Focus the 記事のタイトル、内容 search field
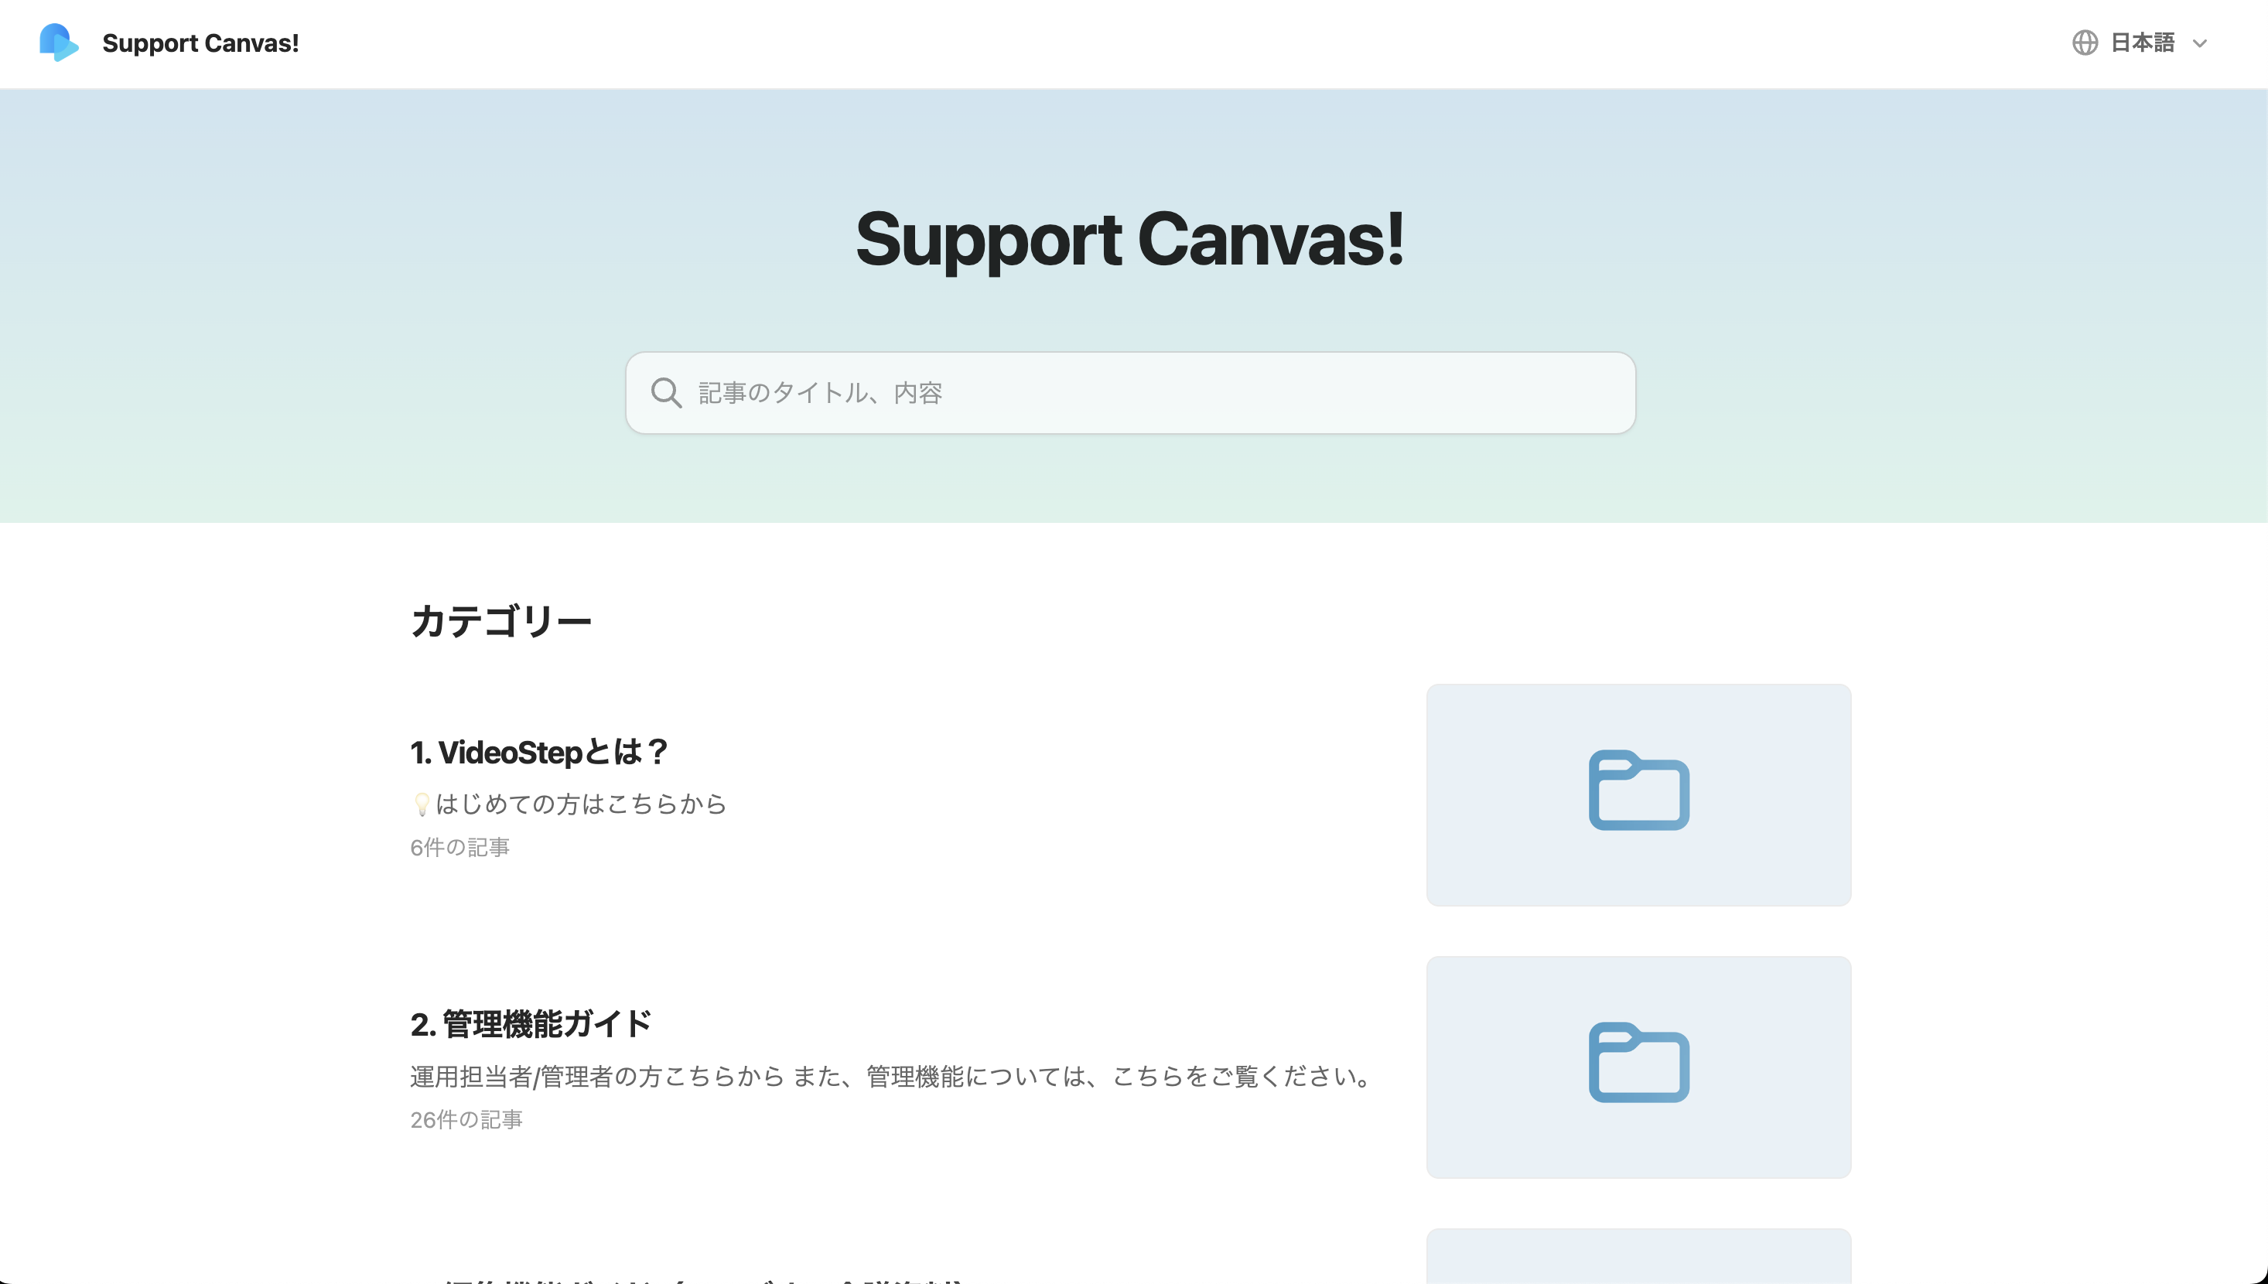 pyautogui.click(x=1146, y=393)
